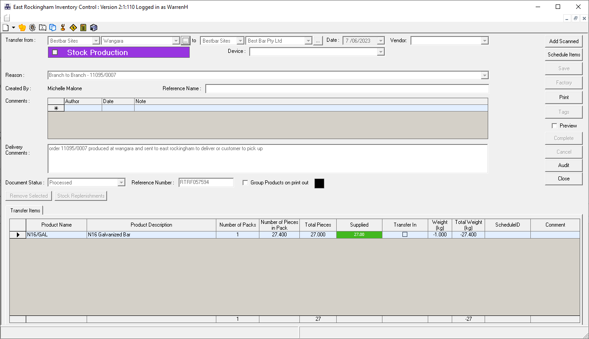Click the Audit button
Viewport: 589px width, 339px height.
[563, 165]
